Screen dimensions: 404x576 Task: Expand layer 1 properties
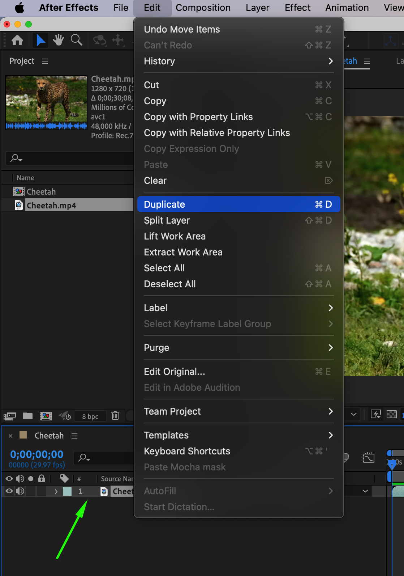56,491
